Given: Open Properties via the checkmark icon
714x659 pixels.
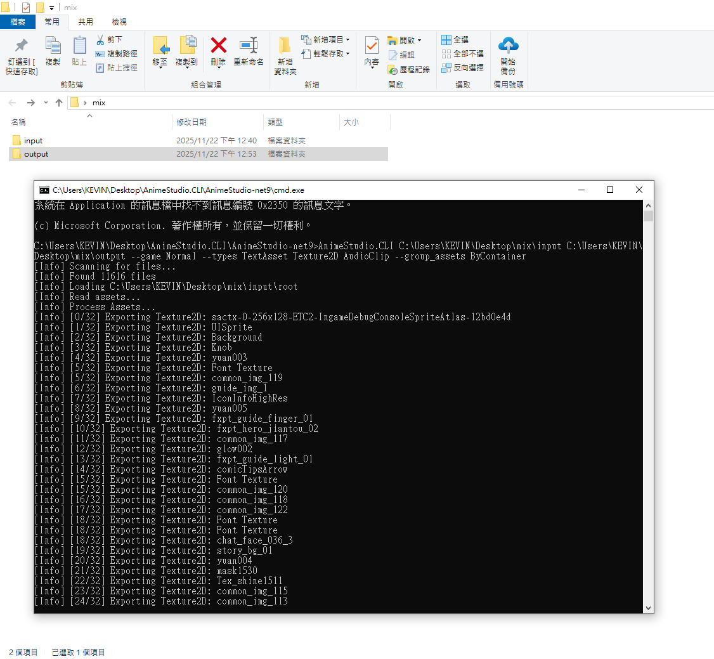Looking at the screenshot, I should [372, 46].
